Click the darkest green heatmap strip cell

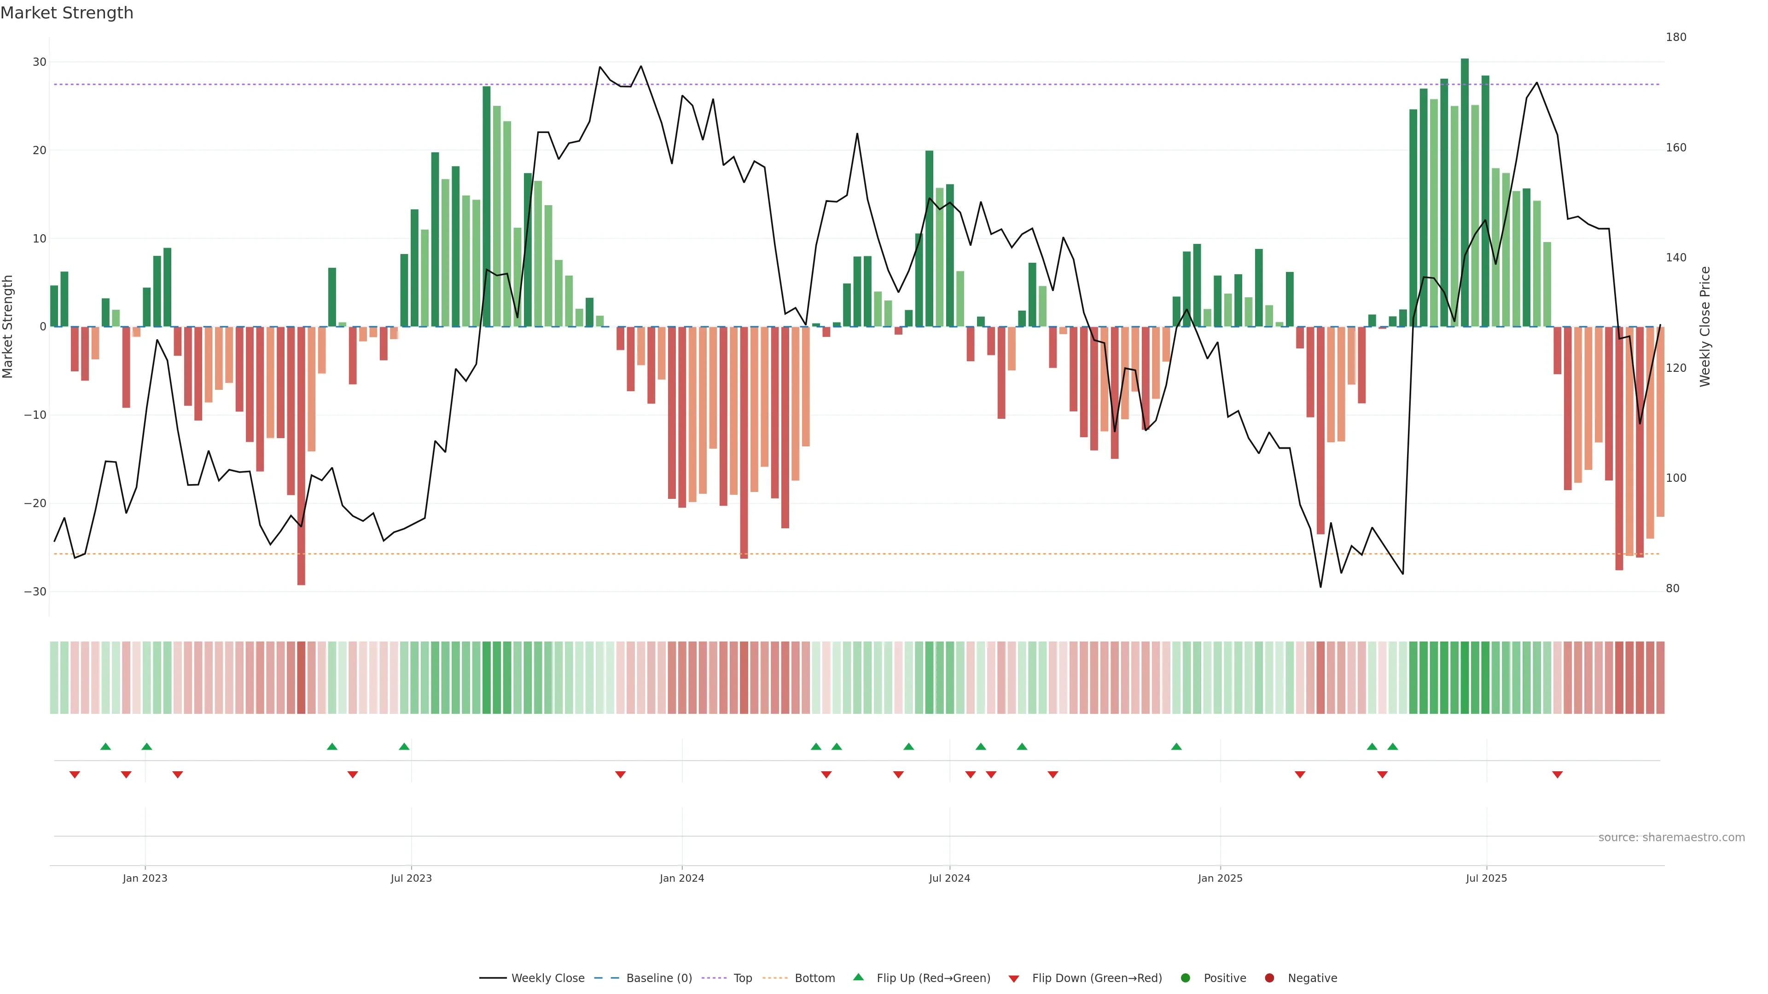click(1465, 678)
